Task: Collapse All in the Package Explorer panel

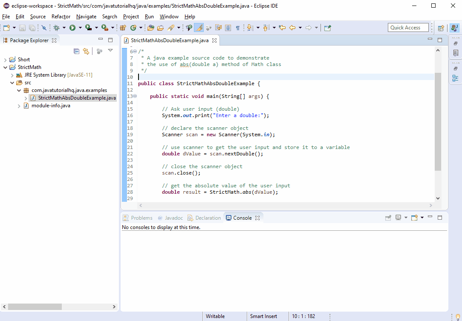Action: click(x=76, y=51)
